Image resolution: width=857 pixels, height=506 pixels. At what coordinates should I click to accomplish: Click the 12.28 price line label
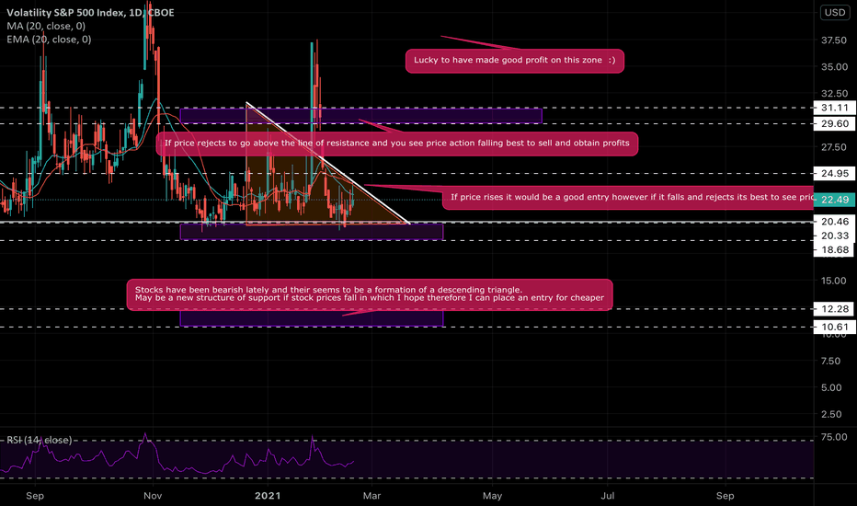835,309
